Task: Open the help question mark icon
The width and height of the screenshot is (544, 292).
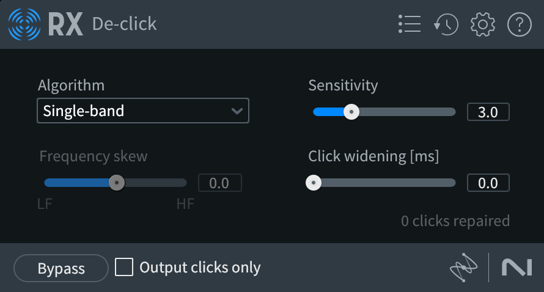Action: 519,24
